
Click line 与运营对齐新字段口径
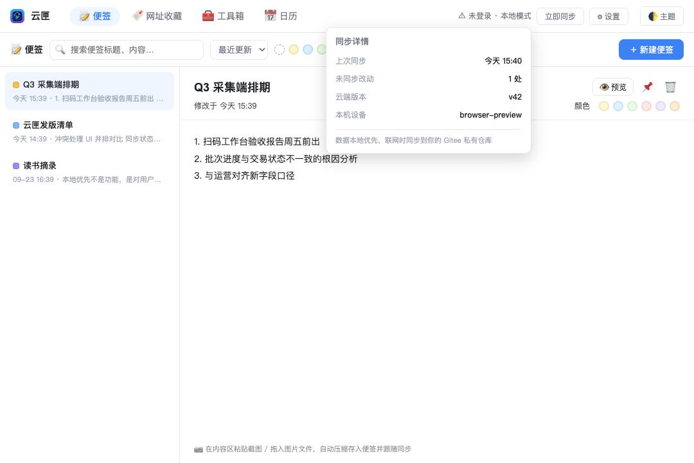[x=244, y=176]
